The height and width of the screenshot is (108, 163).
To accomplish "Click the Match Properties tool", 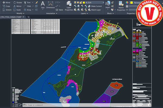I will click(x=121, y=6).
